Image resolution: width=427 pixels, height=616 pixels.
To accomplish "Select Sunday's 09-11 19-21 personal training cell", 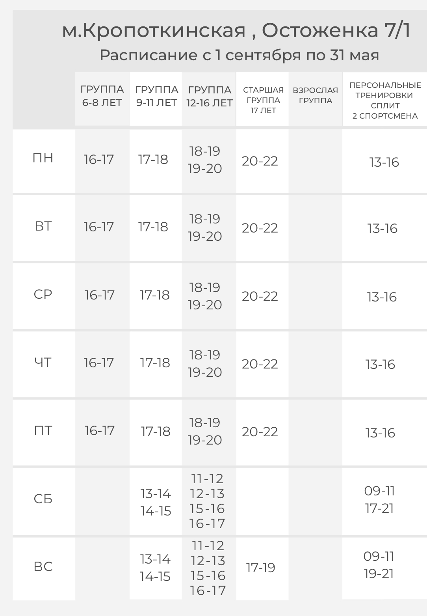I will (379, 565).
